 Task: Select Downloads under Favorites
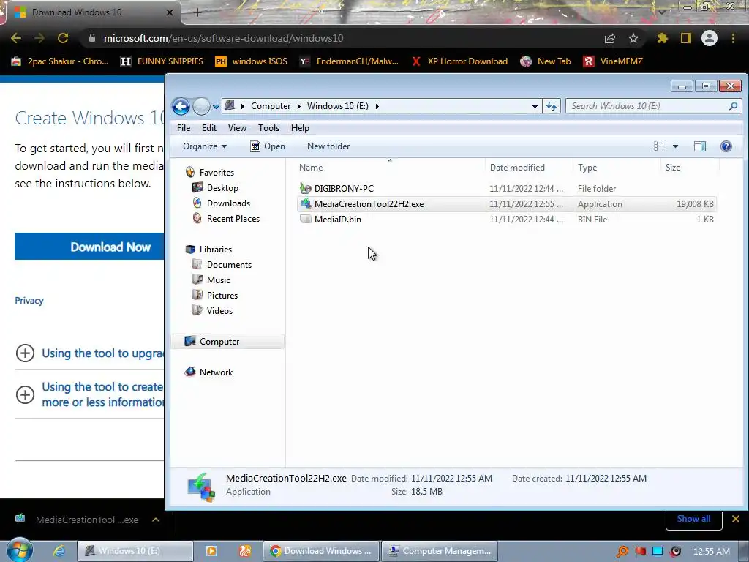228,203
